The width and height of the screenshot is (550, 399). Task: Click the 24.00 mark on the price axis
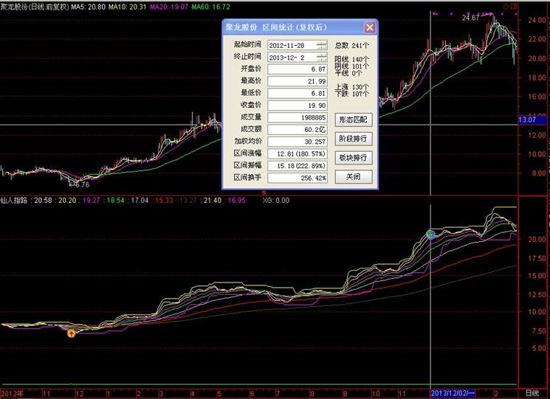pyautogui.click(x=537, y=20)
